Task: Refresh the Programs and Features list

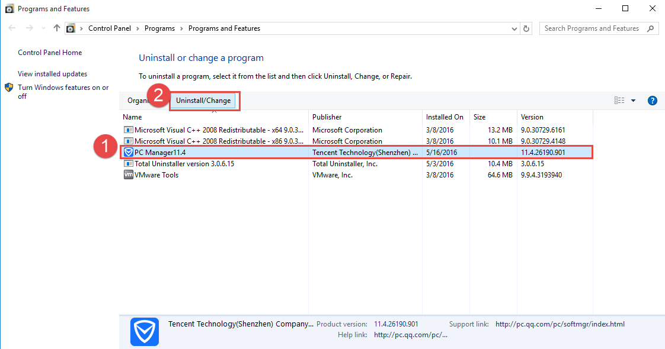Action: tap(526, 29)
